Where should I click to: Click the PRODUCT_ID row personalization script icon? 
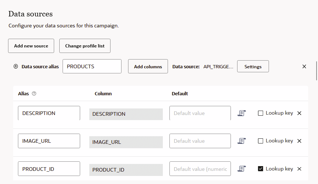tap(242, 169)
